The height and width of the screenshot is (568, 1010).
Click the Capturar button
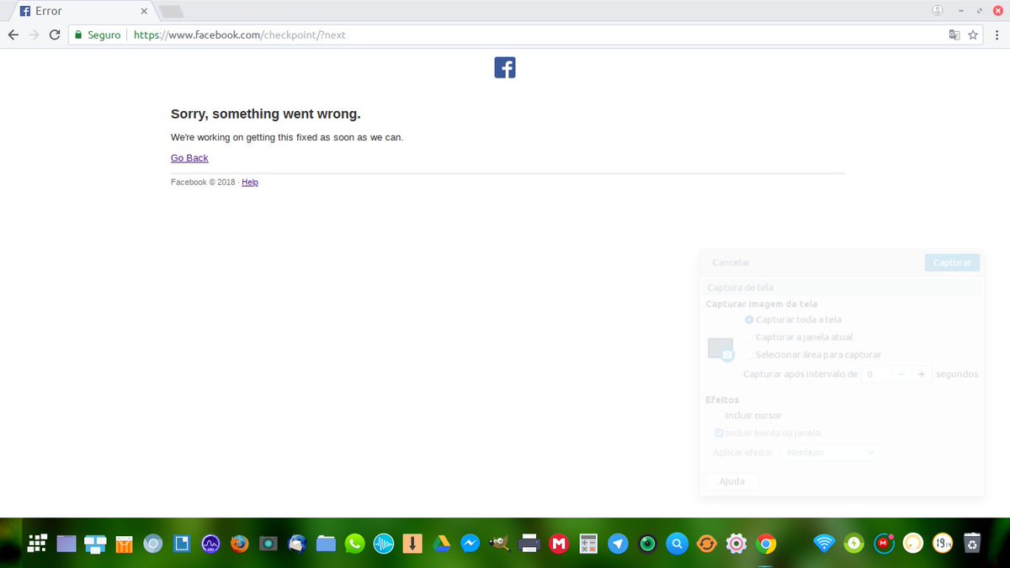[952, 263]
